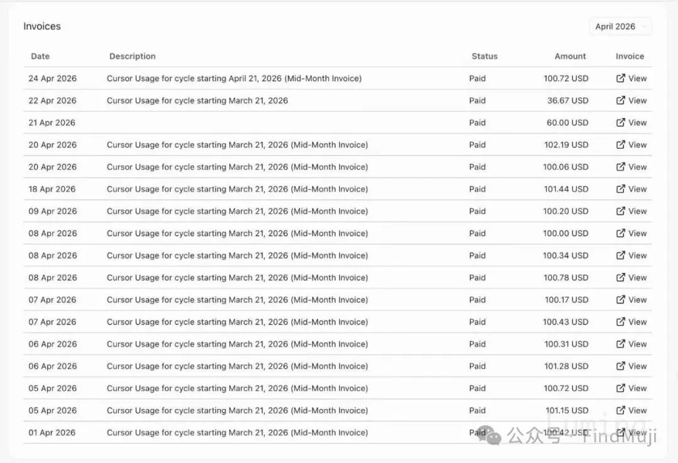Open the external-link icon for the 100.06 USD invoice
The height and width of the screenshot is (463, 678).
click(620, 166)
